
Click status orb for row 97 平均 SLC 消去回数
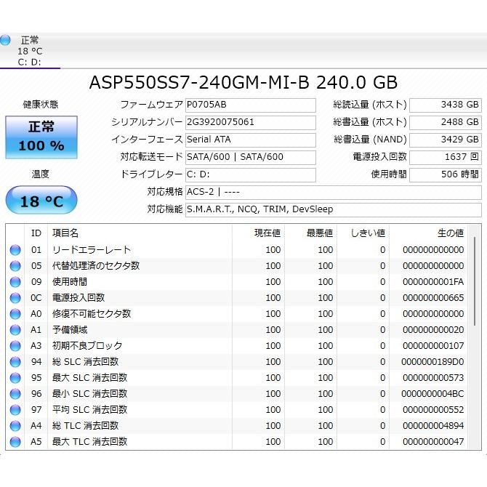pyautogui.click(x=15, y=410)
